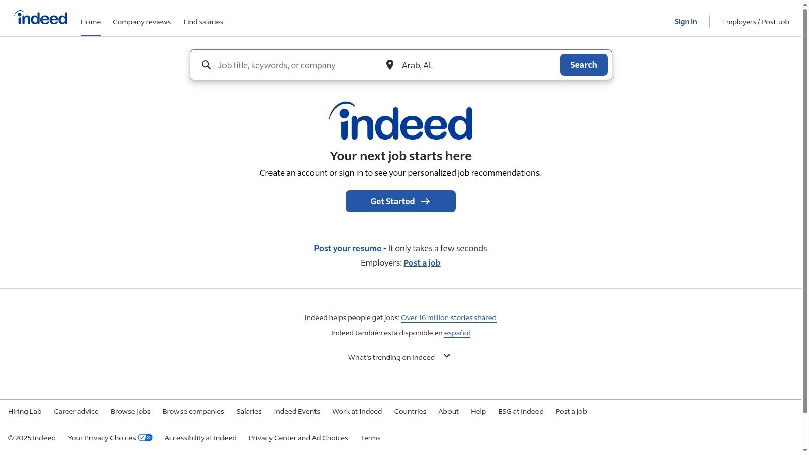This screenshot has width=809, height=455.
Task: Click the arrow icon inside Get Started
Action: pos(426,201)
